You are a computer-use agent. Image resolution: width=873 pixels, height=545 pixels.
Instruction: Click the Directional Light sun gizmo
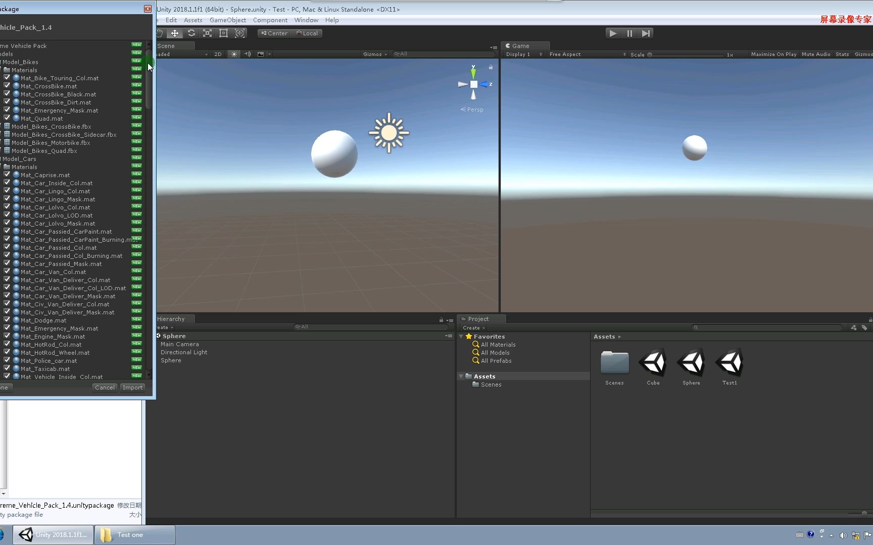389,133
